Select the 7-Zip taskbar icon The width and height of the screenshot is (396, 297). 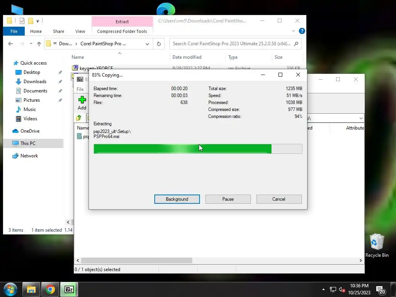tap(69, 289)
